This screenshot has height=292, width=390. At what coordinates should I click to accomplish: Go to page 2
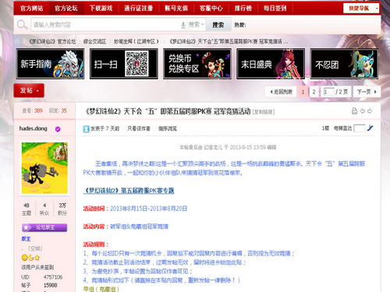[314, 92]
